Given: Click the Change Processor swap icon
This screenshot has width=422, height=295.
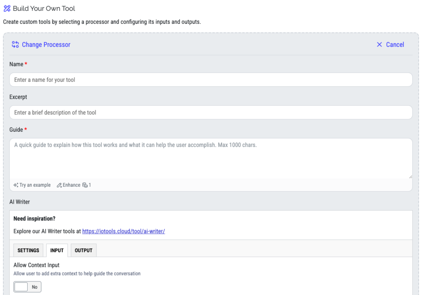Looking at the screenshot, I should click(x=15, y=44).
